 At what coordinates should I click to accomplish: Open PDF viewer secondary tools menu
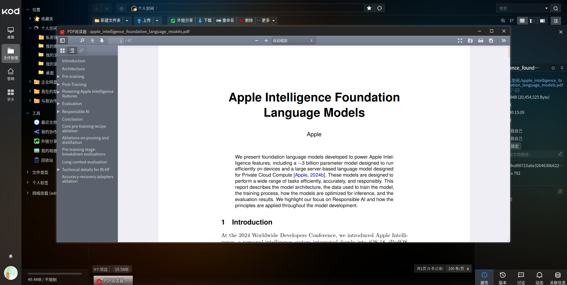504,41
